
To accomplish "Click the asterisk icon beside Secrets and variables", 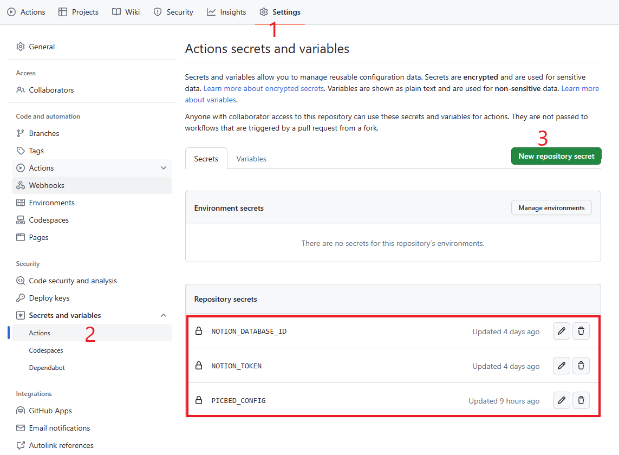I will point(21,315).
